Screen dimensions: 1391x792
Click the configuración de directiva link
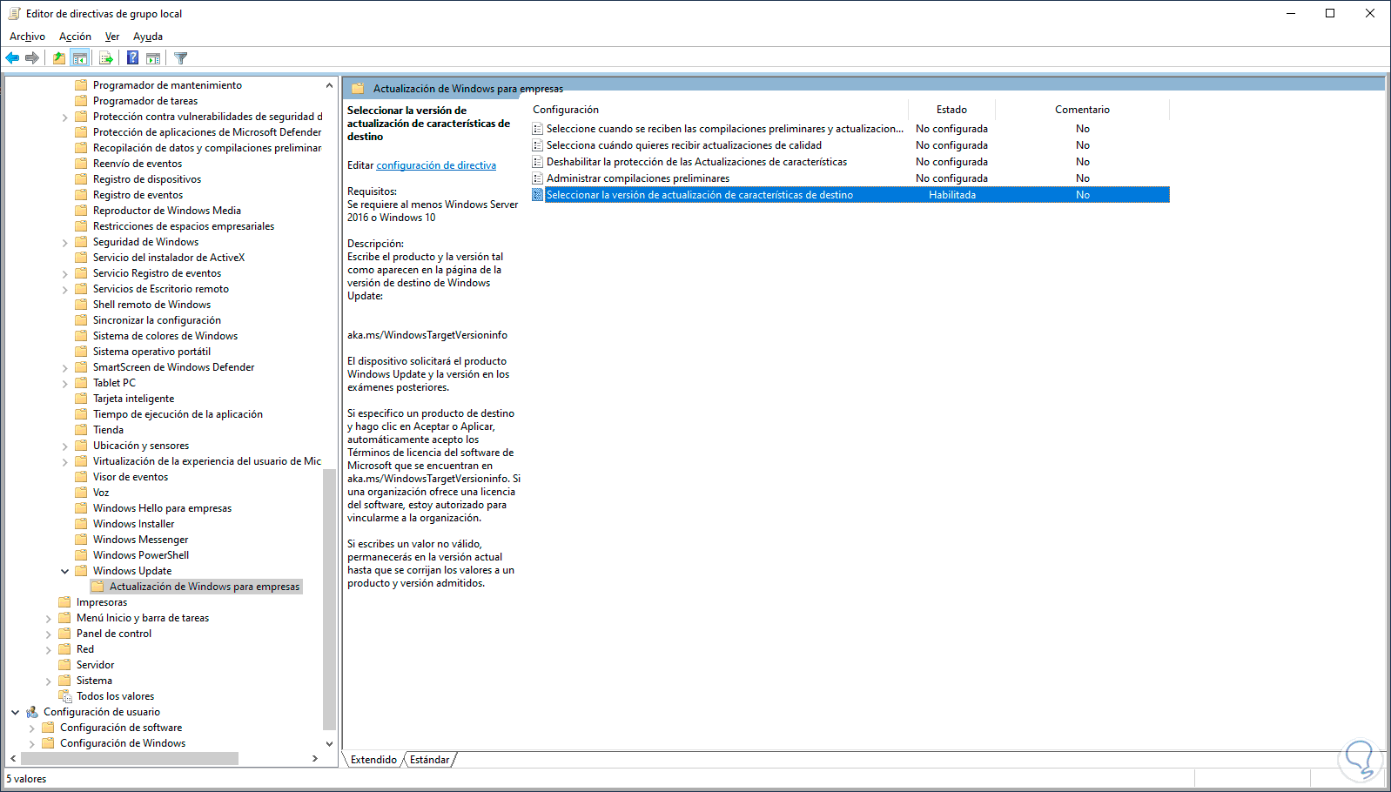point(436,165)
